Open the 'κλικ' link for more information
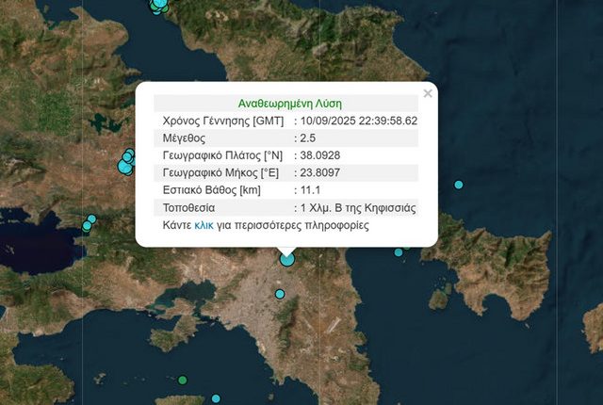Screen dimensions: 603x405 tap(204, 225)
